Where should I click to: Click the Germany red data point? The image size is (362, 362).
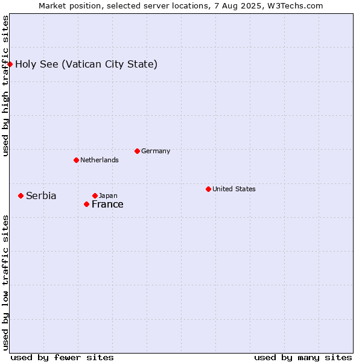pos(137,151)
